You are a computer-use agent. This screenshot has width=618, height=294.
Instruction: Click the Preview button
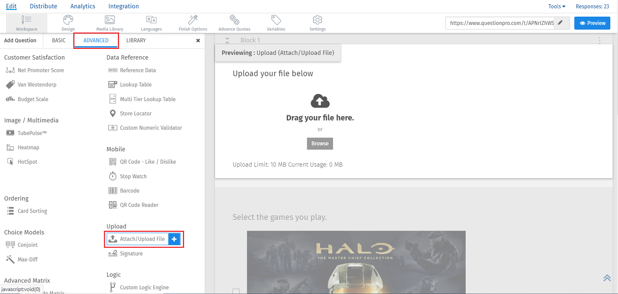point(592,23)
